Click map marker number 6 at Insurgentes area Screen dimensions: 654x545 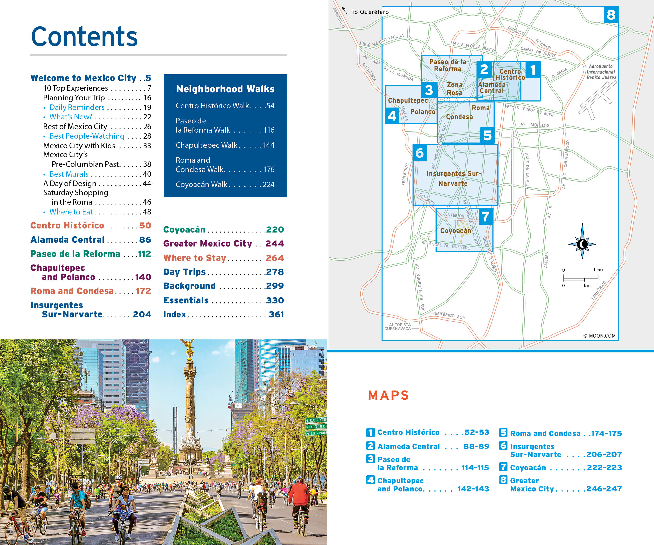click(x=420, y=153)
